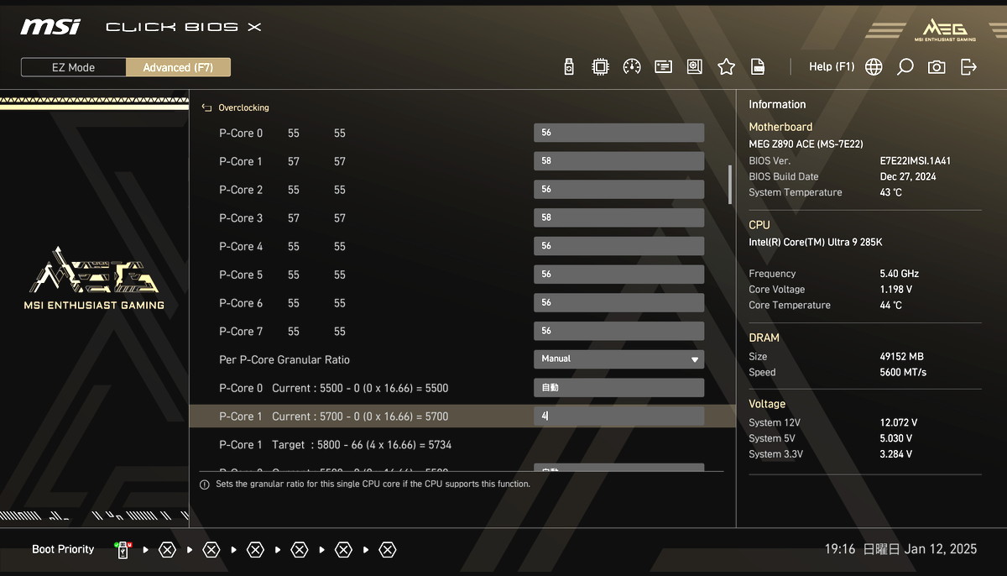Open Favorites with the star icon
The width and height of the screenshot is (1007, 576).
pos(726,67)
